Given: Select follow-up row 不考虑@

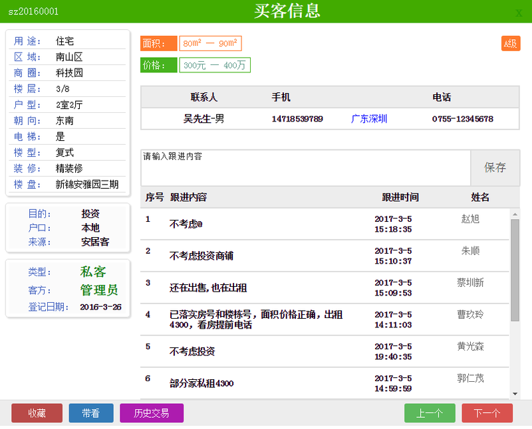Looking at the screenshot, I should coord(325,224).
